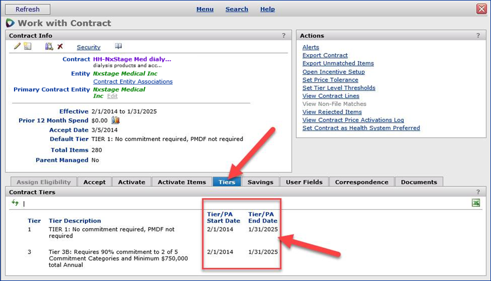Screen dimensions: 491x281
Task: Select the Documents tab
Action: [419, 182]
